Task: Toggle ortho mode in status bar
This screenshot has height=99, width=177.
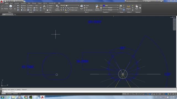Action: pyautogui.click(x=134, y=94)
